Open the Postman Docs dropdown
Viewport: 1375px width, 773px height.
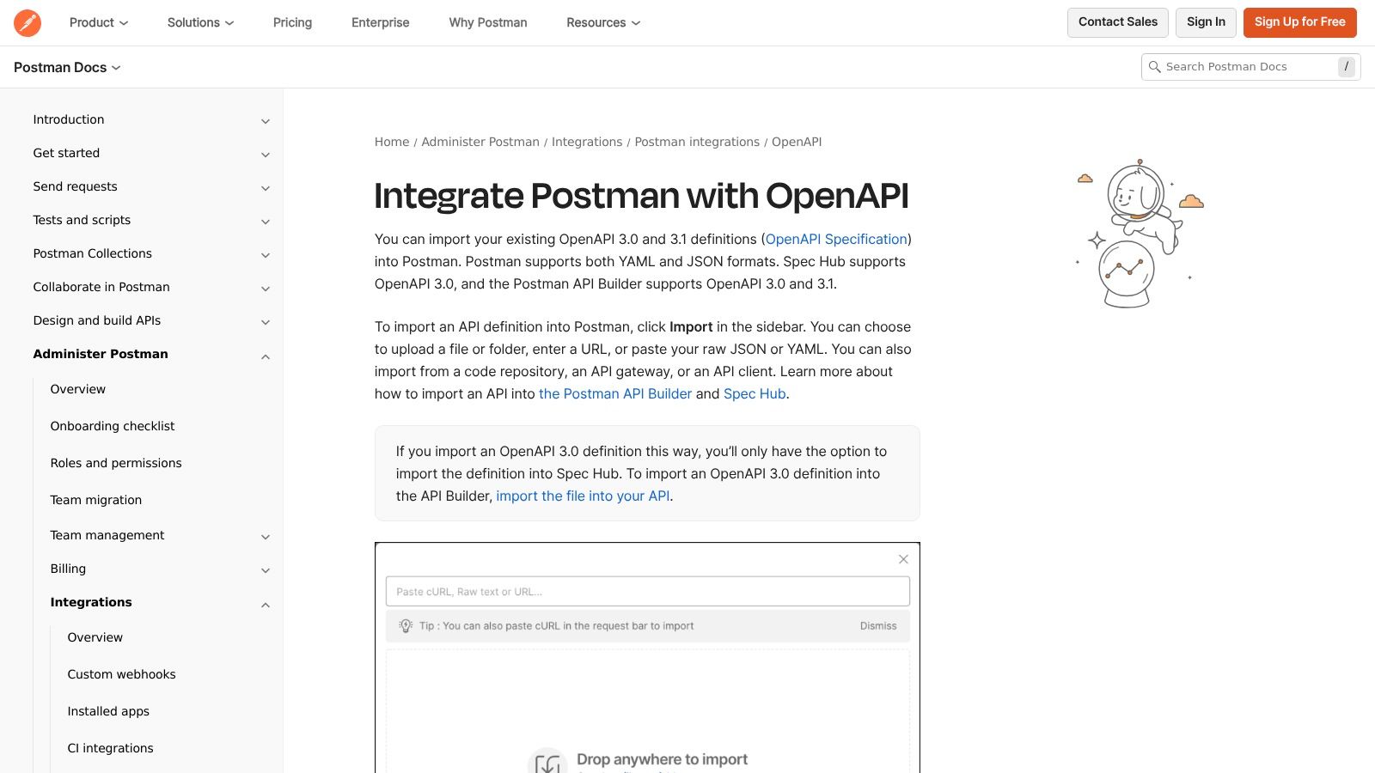click(x=67, y=68)
